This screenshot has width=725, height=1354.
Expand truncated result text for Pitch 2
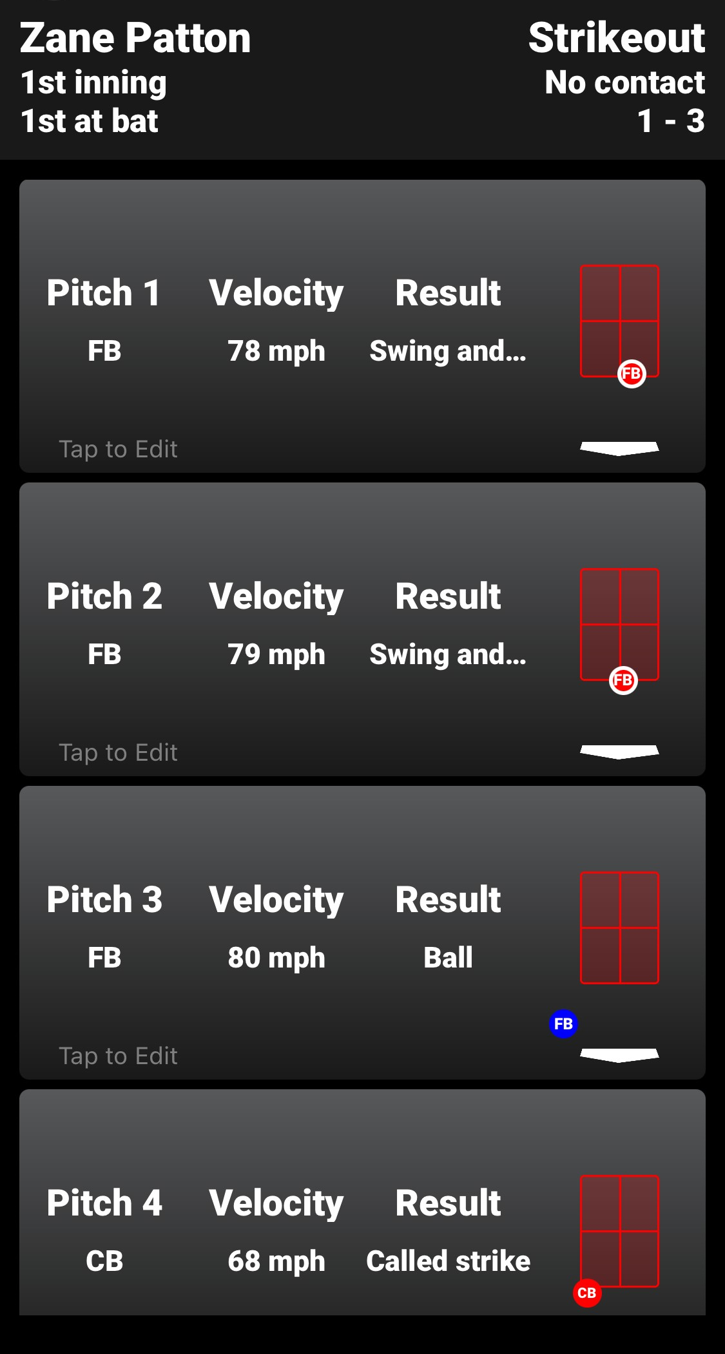pos(448,655)
